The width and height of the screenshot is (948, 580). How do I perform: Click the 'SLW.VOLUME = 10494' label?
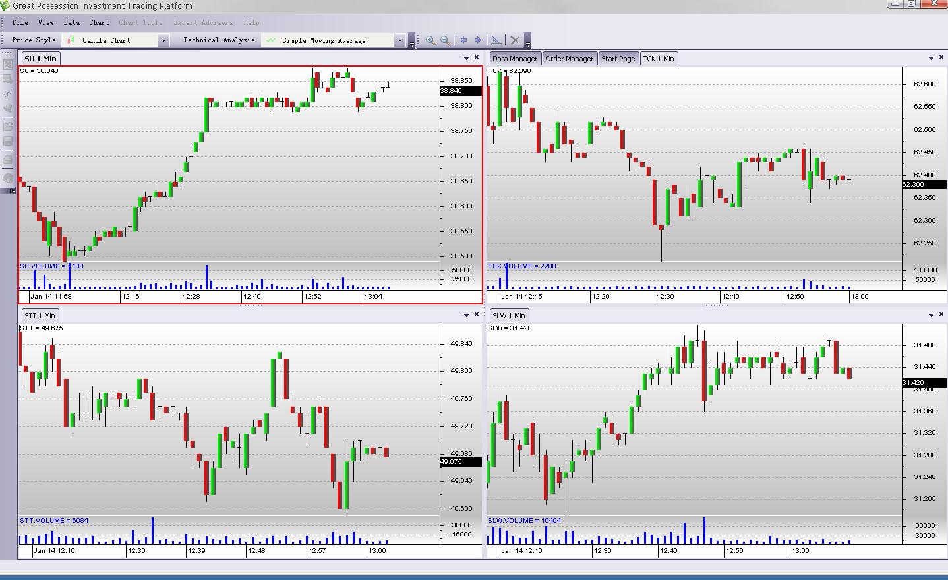[x=525, y=521]
